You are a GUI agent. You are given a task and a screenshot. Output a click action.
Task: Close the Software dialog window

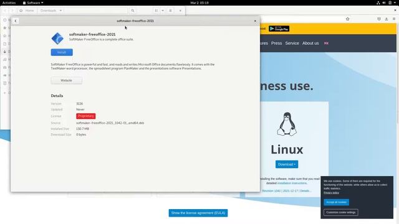(x=255, y=21)
